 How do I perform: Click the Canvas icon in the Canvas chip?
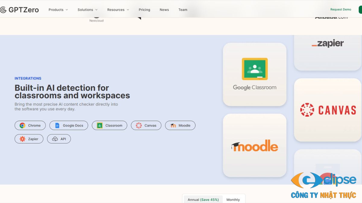pos(139,125)
